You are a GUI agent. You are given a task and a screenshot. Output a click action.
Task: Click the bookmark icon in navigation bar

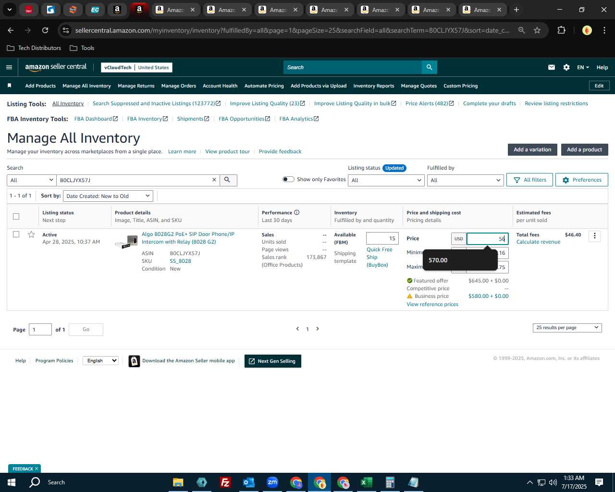click(x=9, y=86)
